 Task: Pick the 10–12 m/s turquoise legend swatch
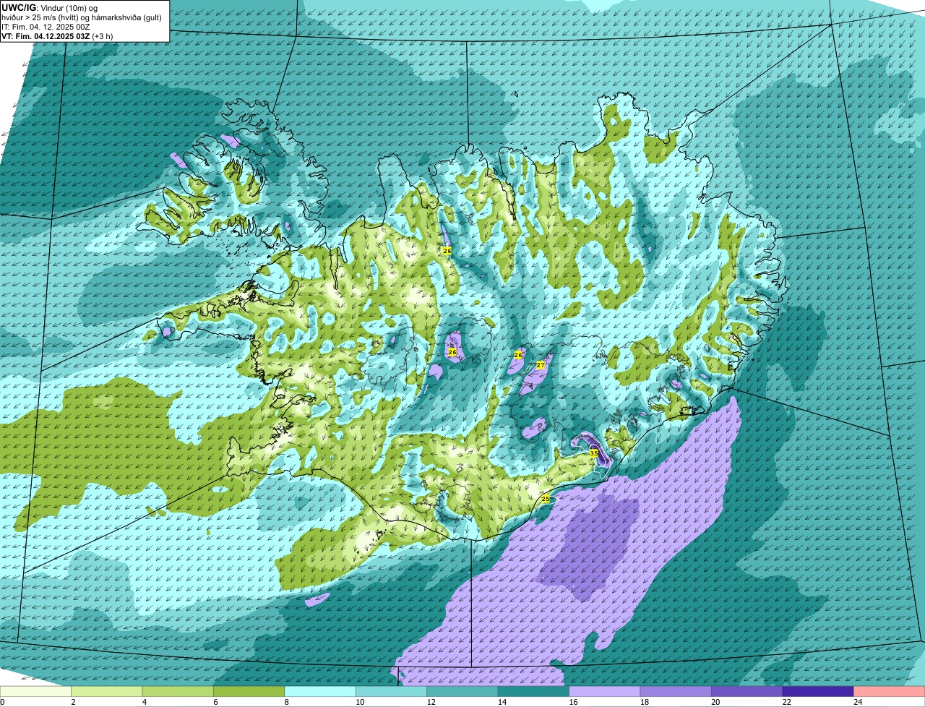(392, 691)
